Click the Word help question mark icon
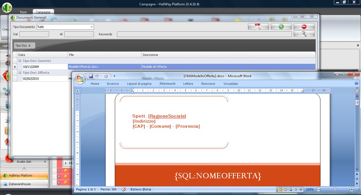The image size is (361, 195). click(x=356, y=83)
